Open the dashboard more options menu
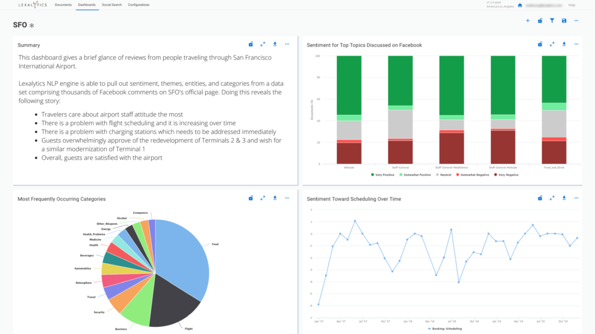This screenshot has height=334, width=595. [576, 21]
